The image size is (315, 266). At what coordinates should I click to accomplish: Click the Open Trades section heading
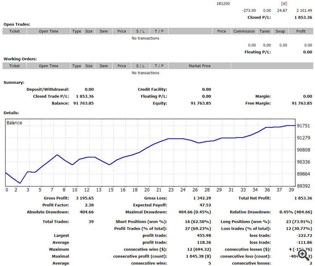pyautogui.click(x=17, y=24)
